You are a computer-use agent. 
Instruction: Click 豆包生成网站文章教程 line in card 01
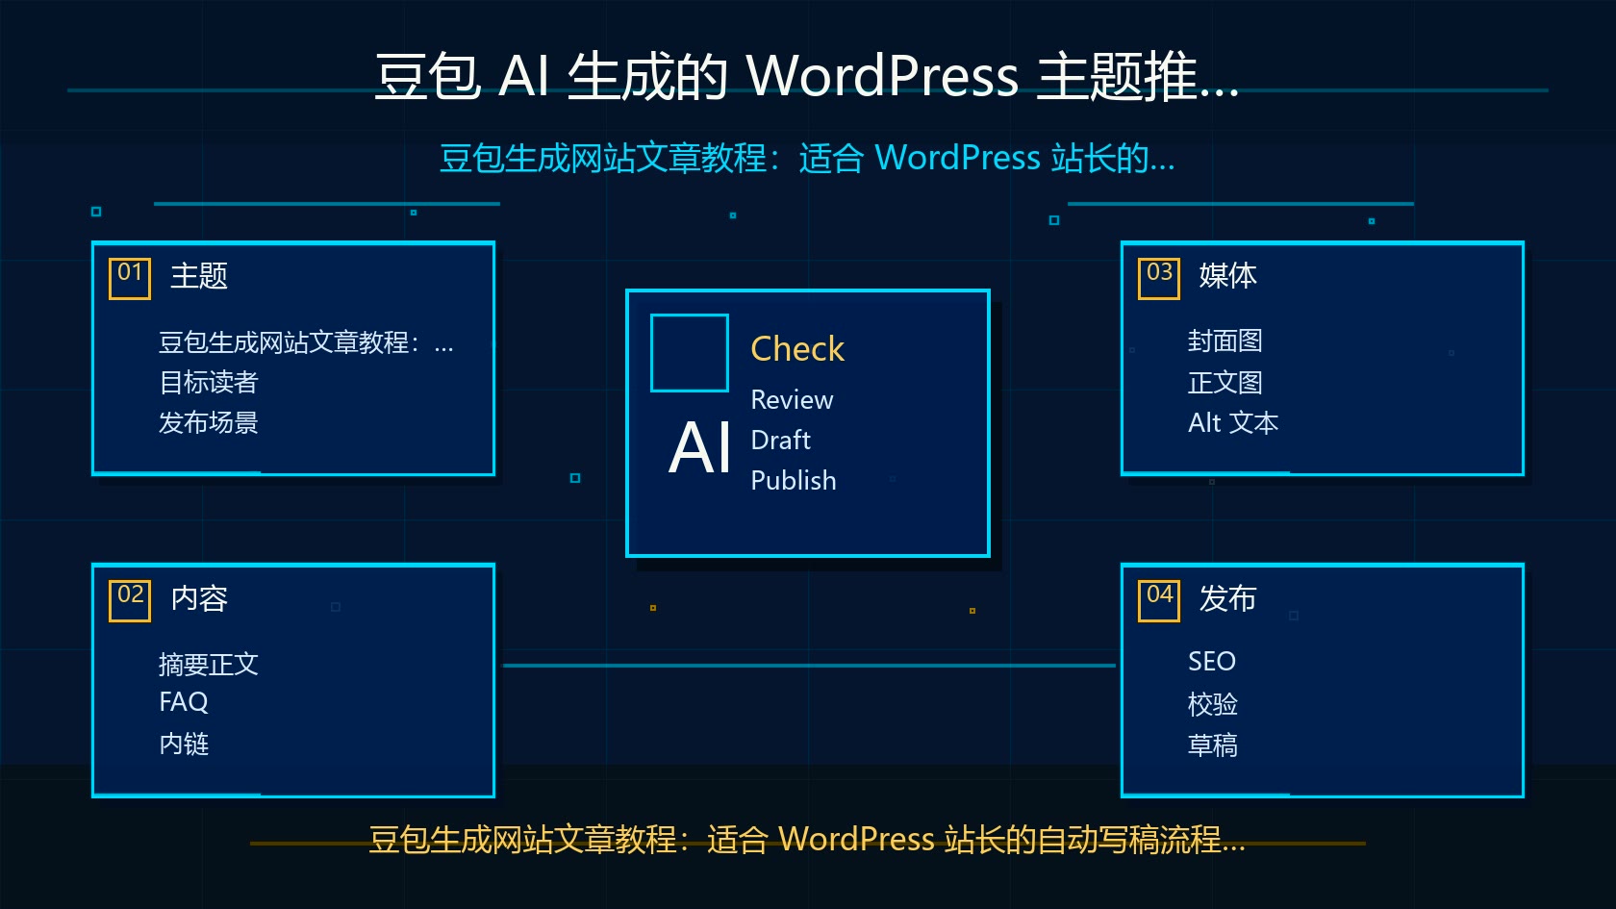coord(306,342)
